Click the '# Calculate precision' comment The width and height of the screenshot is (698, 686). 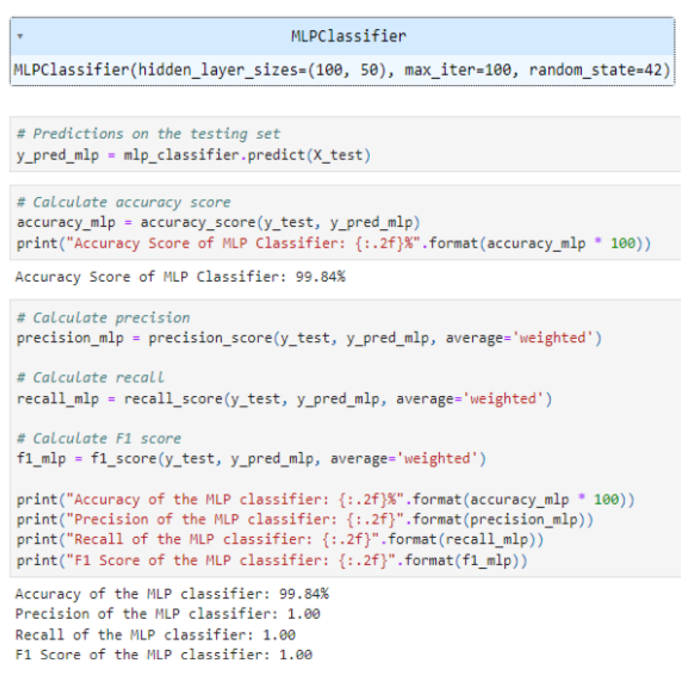103,318
